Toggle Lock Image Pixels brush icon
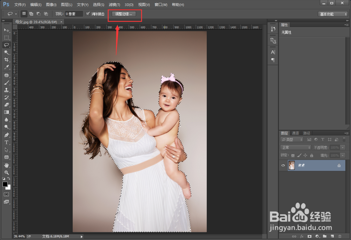This screenshot has width=351, height=240. (x=299, y=155)
